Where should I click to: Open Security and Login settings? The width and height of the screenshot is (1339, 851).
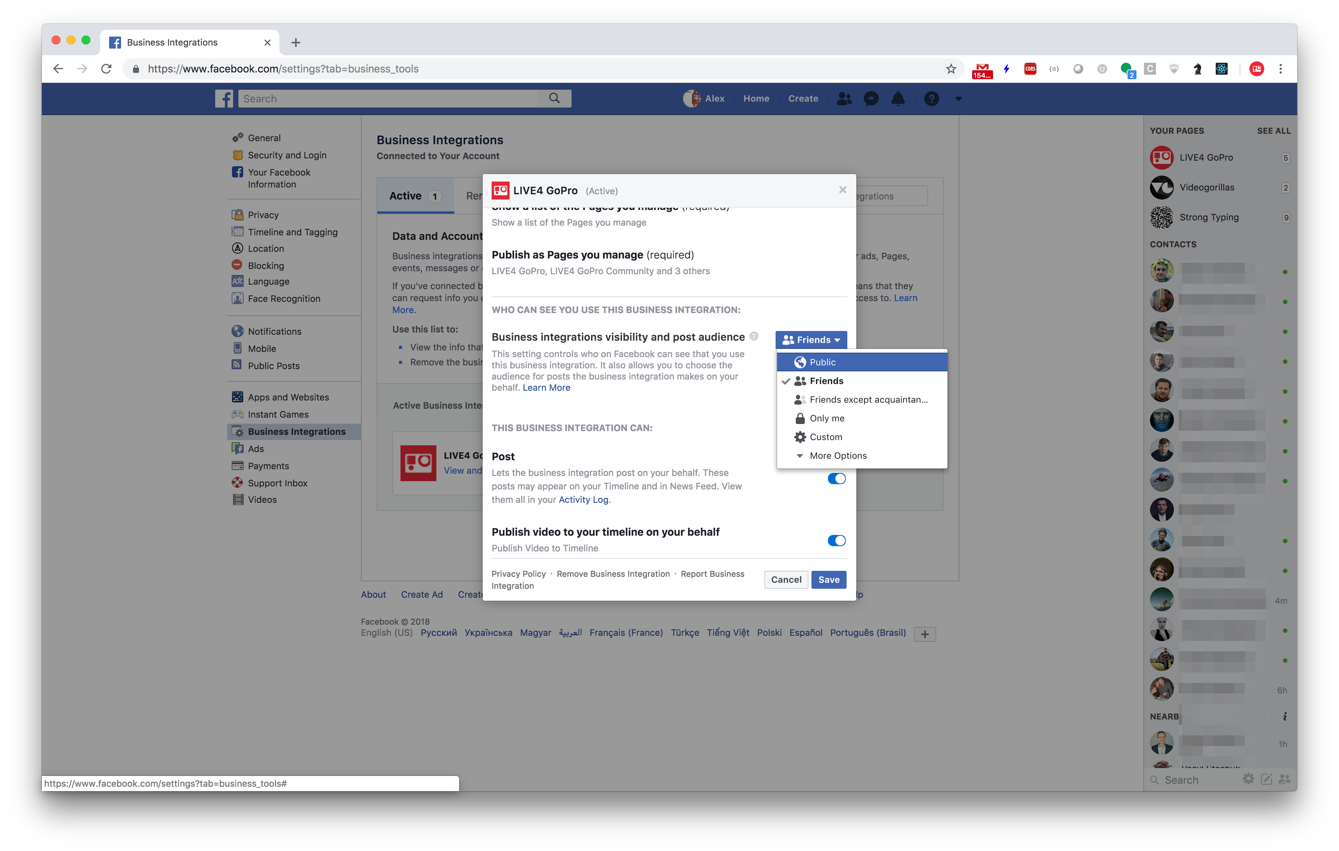tap(287, 155)
